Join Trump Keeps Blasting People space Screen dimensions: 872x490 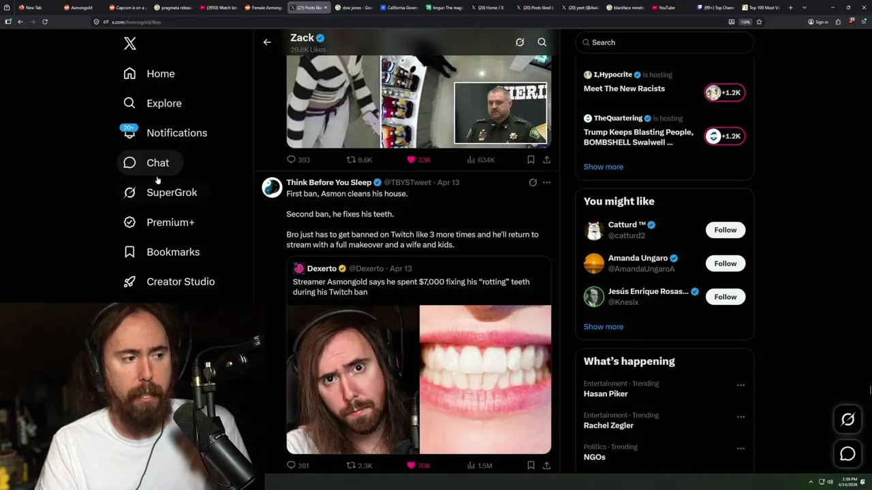[638, 137]
